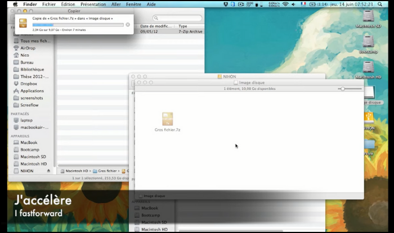Click Macintosh HD in the path bar
394x233 pixels.
coord(75,171)
